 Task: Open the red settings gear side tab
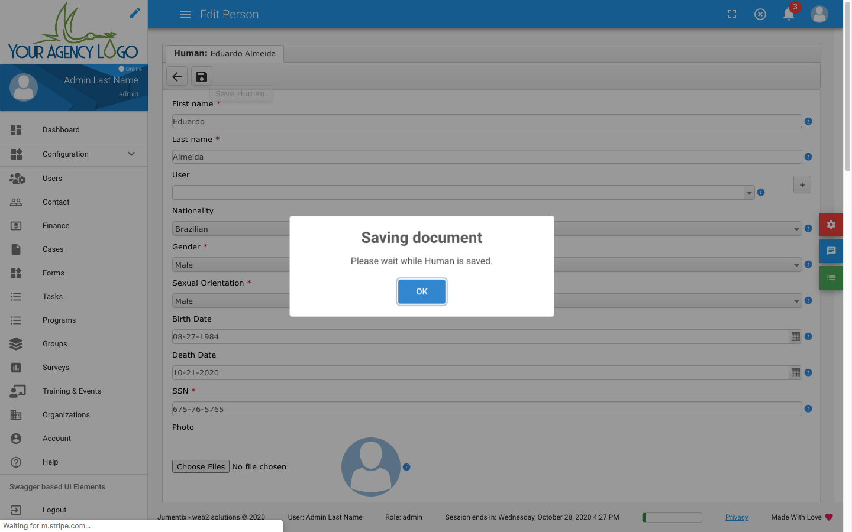[831, 225]
